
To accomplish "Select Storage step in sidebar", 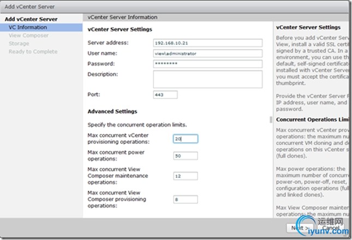I will click(19, 43).
